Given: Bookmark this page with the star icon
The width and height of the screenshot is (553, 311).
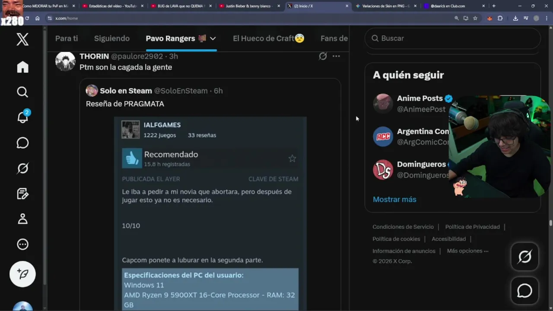Looking at the screenshot, I should click(475, 18).
